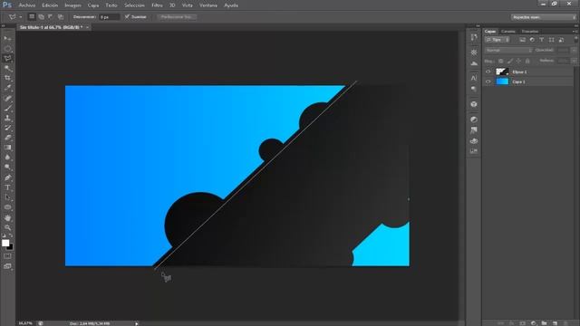
Task: Swap foreground and background colors arrow
Action: click(11, 235)
